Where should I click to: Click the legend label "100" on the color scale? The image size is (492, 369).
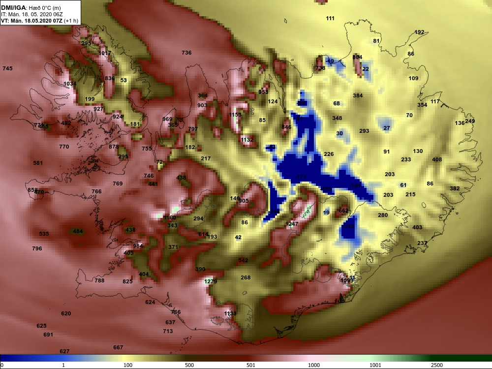[128, 365]
